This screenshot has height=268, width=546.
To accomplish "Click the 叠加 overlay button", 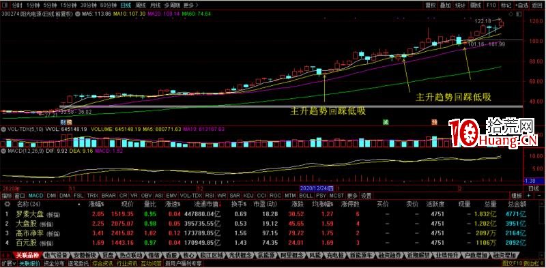I will pyautogui.click(x=446, y=5).
